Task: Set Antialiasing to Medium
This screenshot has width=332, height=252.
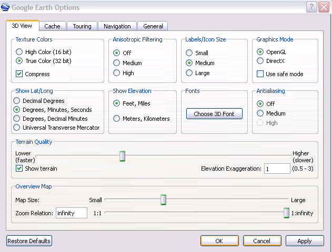Action: tap(260, 113)
